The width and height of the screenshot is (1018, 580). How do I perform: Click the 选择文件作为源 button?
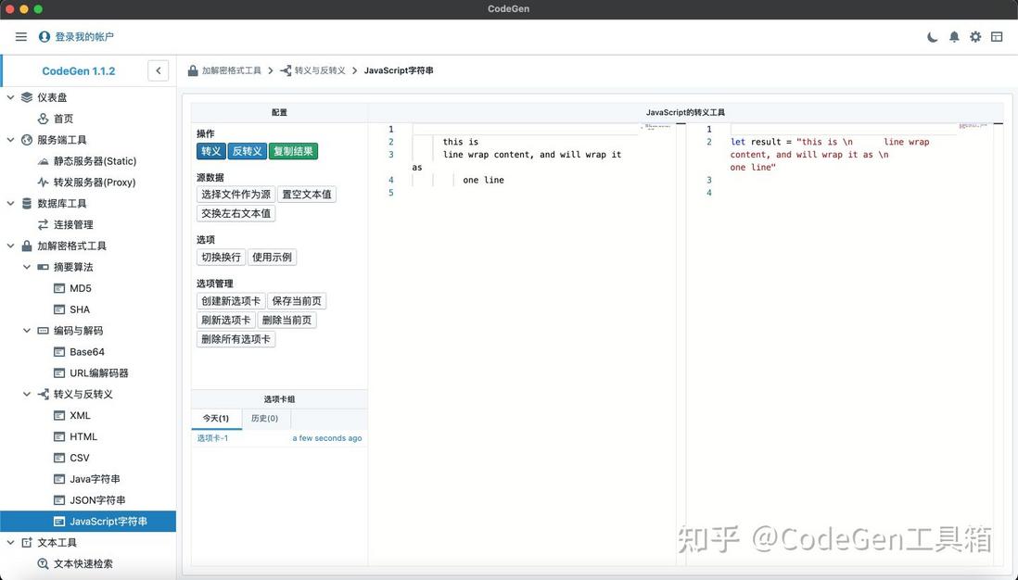coord(235,194)
